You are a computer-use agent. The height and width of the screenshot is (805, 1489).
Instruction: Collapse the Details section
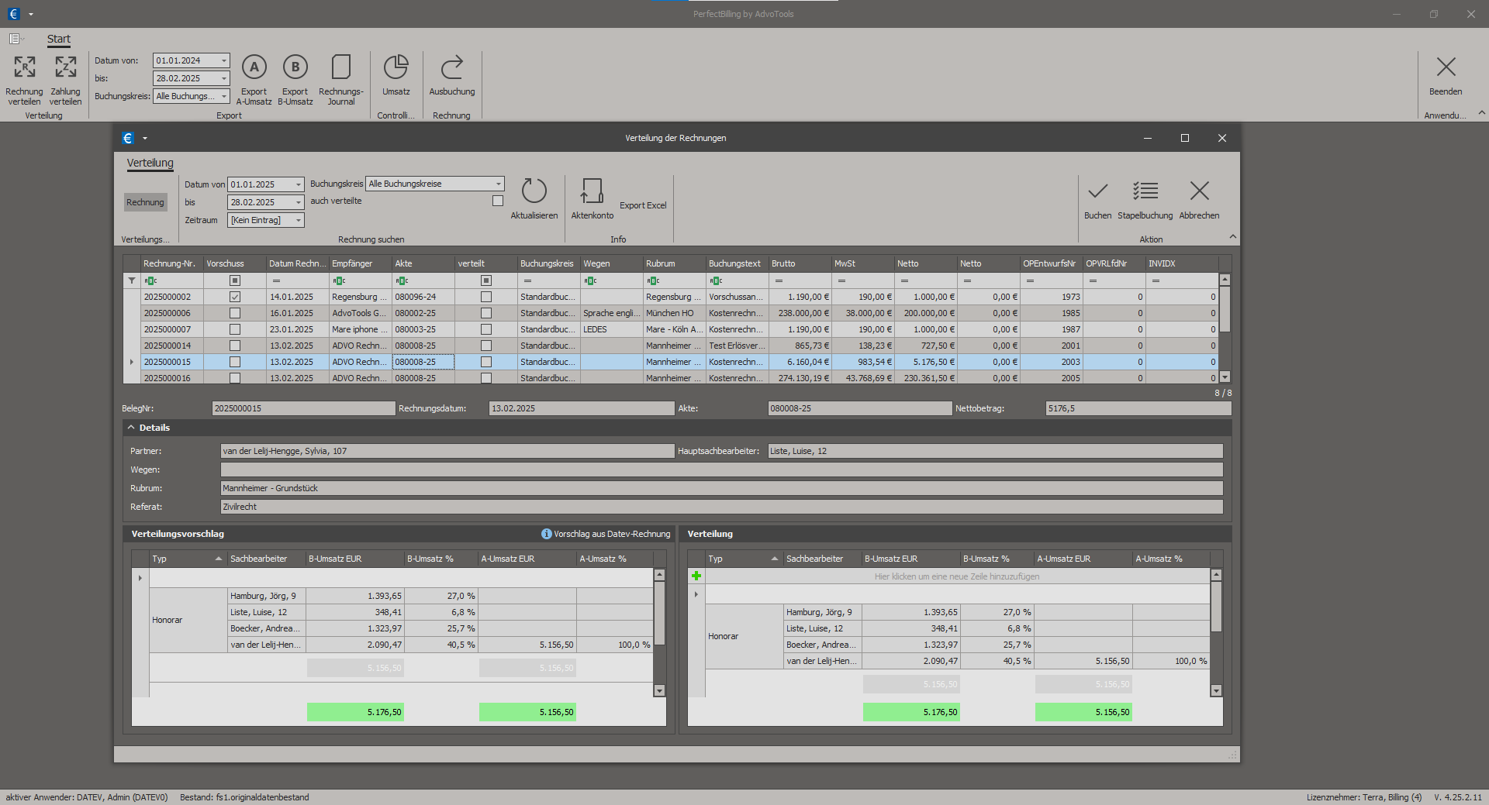pyautogui.click(x=131, y=428)
